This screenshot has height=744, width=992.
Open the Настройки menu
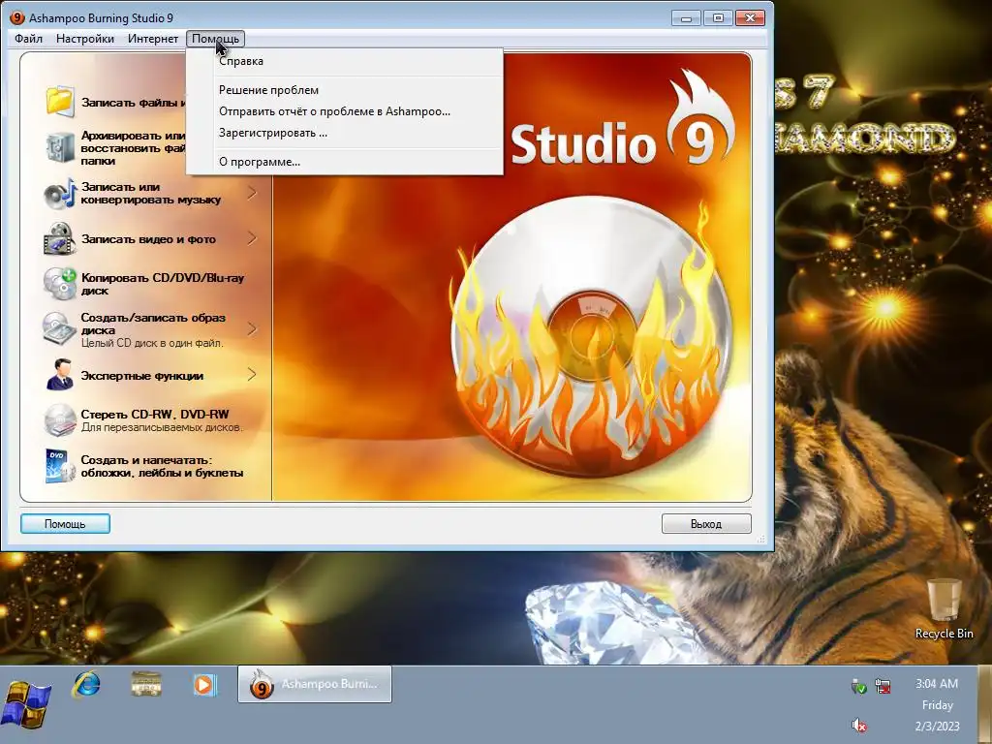click(x=85, y=39)
